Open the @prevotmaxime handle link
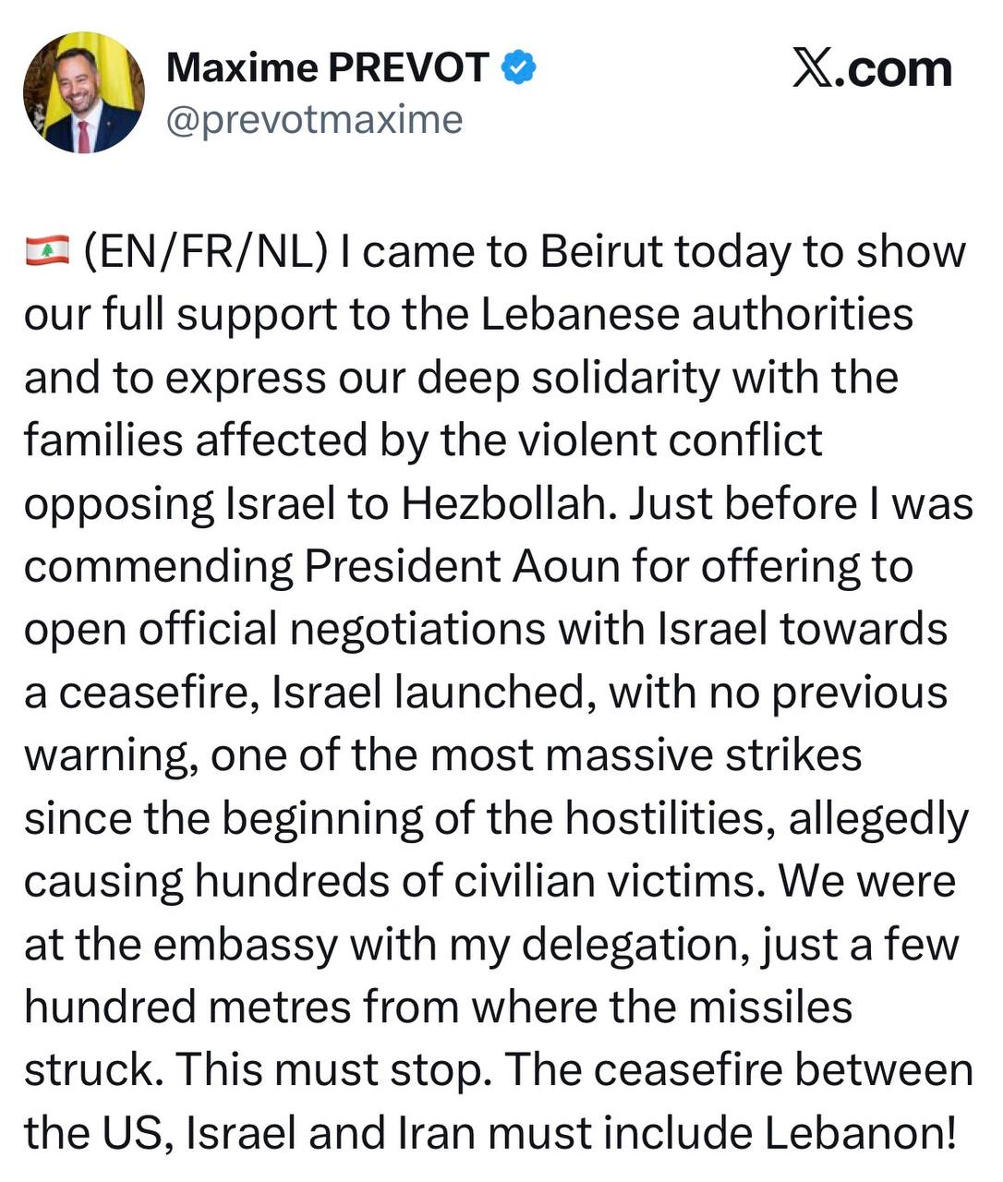The width and height of the screenshot is (1003, 1182). 314,119
